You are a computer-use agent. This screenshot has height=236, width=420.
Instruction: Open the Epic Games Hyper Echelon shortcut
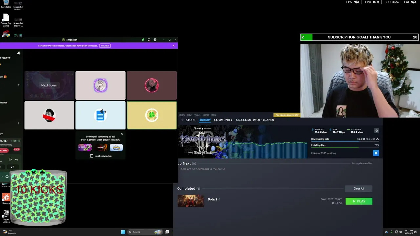6,217
